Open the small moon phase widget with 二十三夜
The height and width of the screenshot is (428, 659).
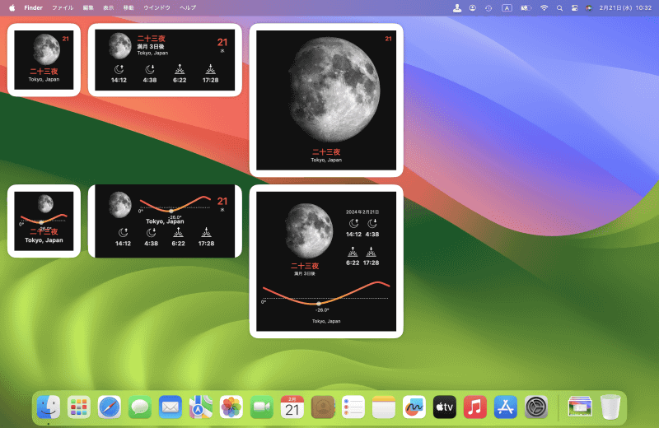(x=44, y=59)
